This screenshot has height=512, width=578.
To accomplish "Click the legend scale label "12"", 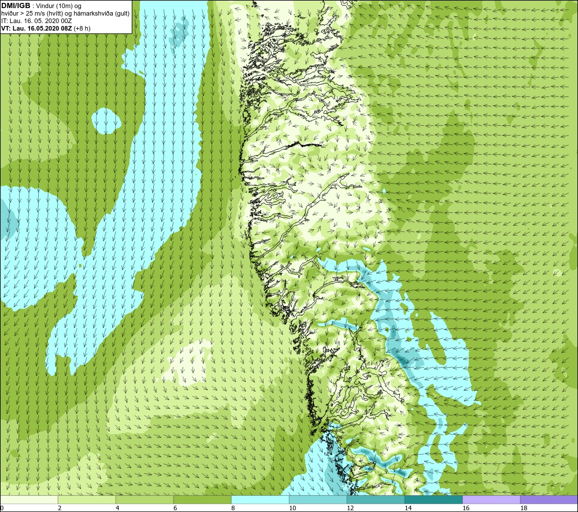I will [x=350, y=509].
